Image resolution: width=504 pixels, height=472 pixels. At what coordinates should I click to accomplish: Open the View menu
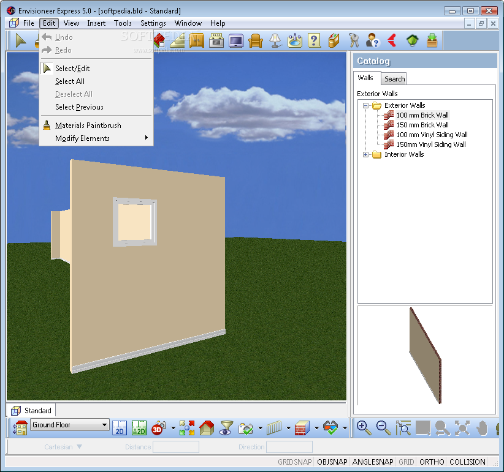pos(71,23)
